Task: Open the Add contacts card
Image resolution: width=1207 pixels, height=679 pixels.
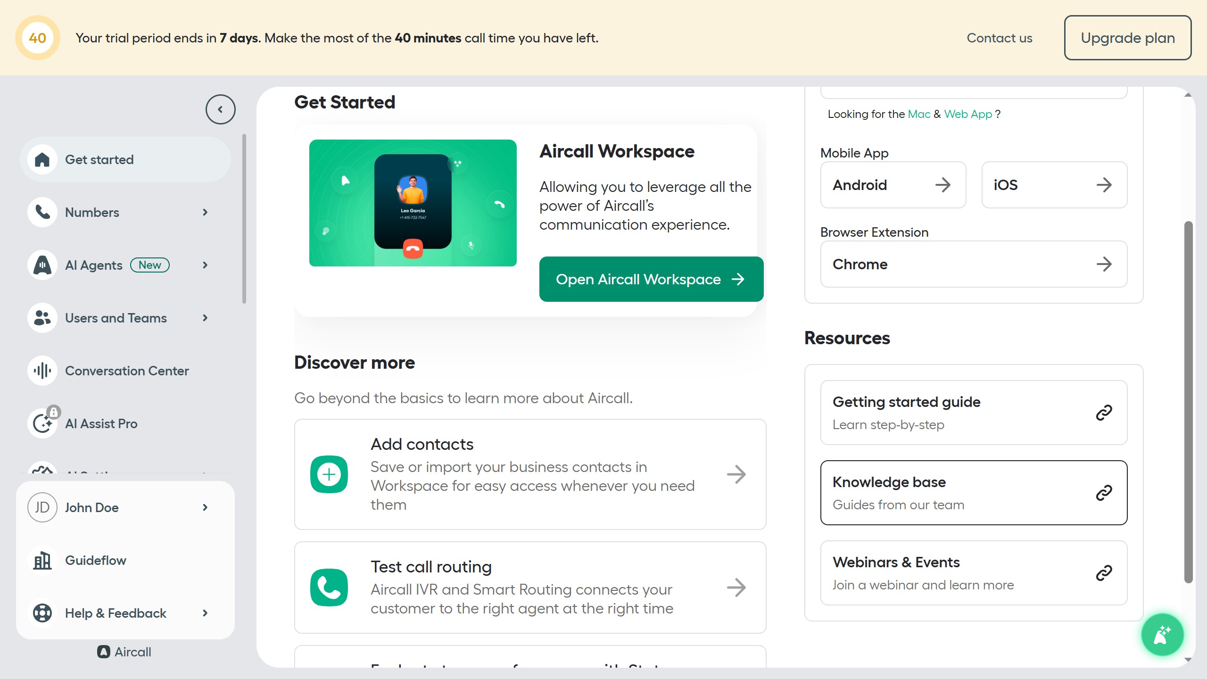Action: coord(530,474)
